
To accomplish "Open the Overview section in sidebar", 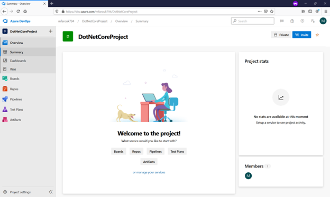I will point(28,43).
